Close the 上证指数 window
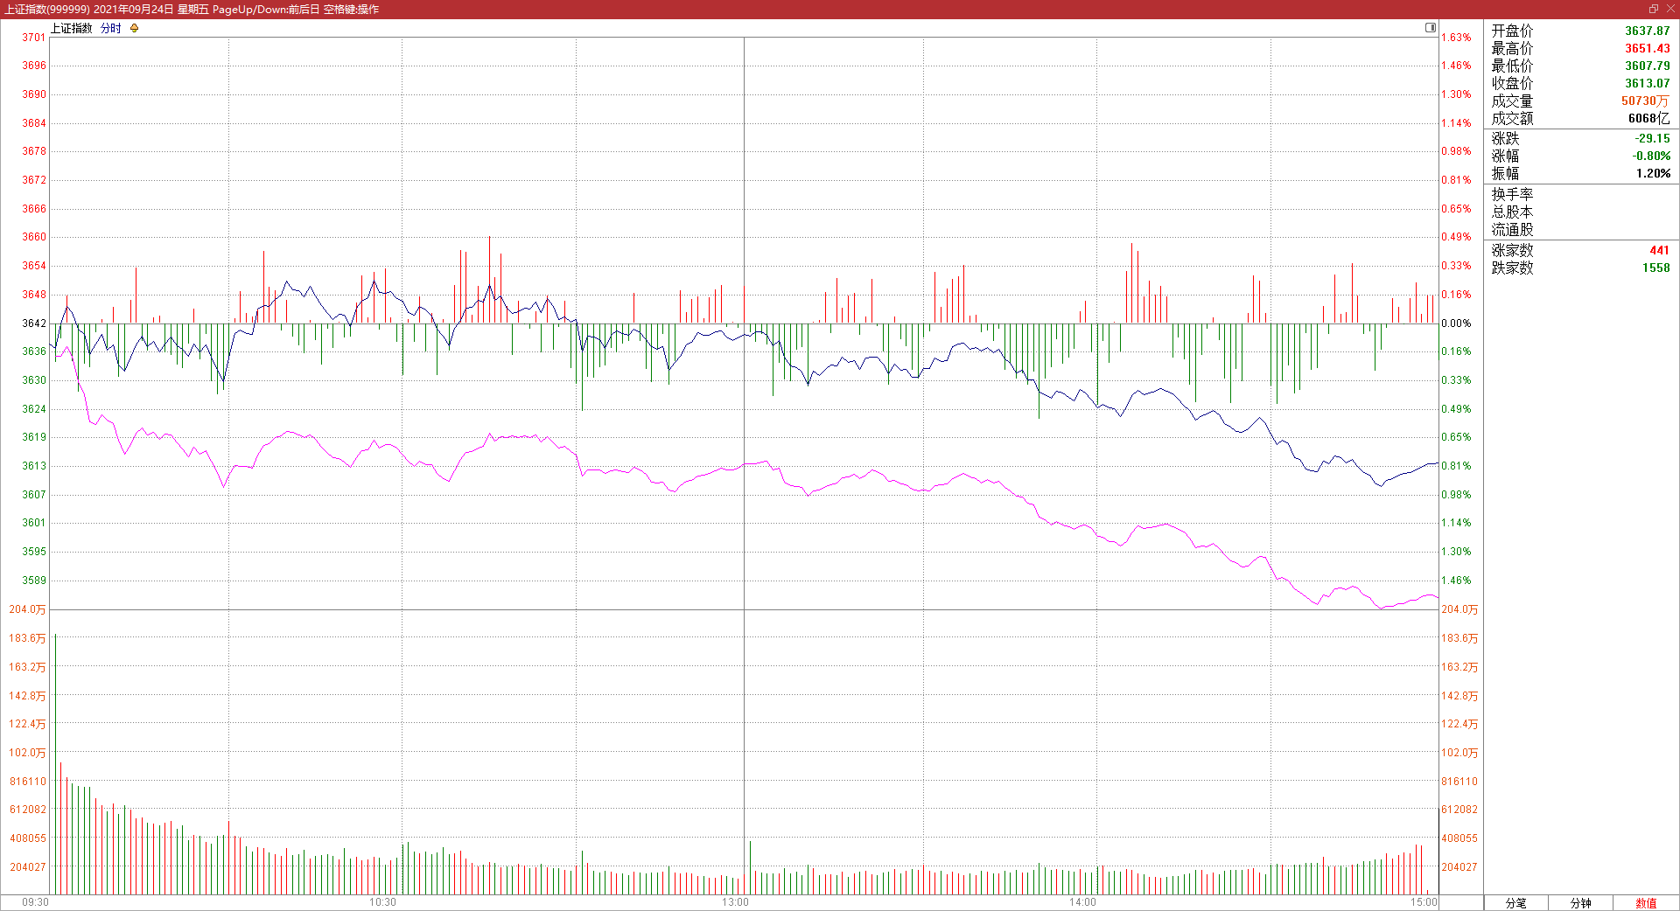Image resolution: width=1680 pixels, height=911 pixels. point(1669,9)
